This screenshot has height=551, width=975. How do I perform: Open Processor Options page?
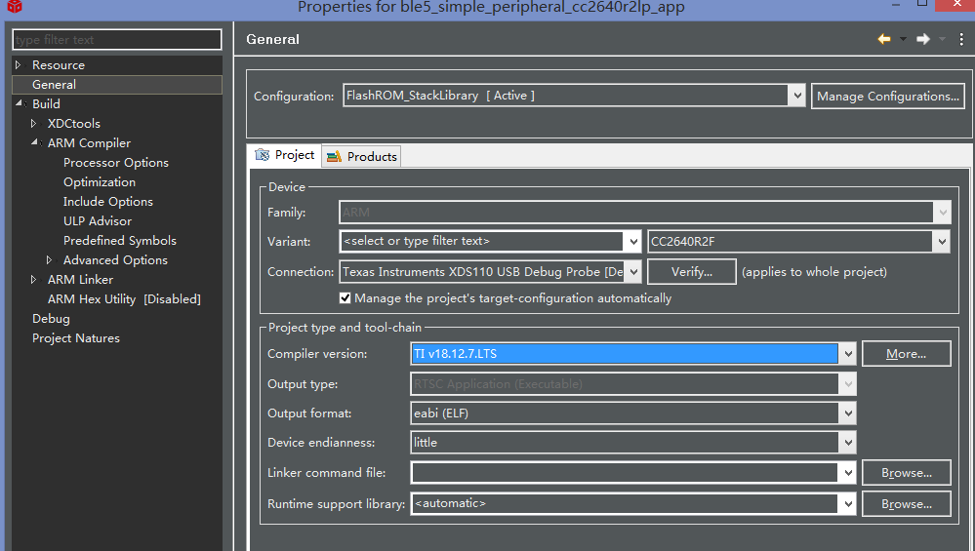[x=116, y=162]
